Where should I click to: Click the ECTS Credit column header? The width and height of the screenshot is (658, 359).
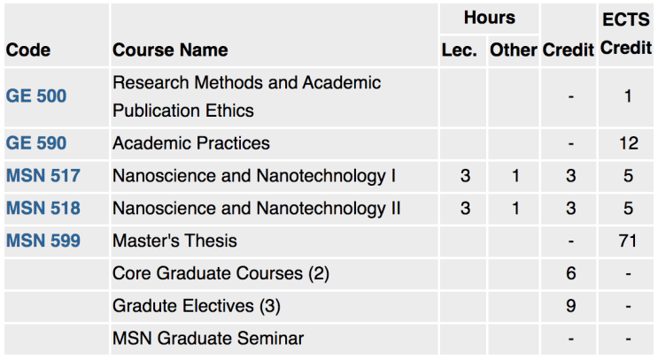pos(626,34)
